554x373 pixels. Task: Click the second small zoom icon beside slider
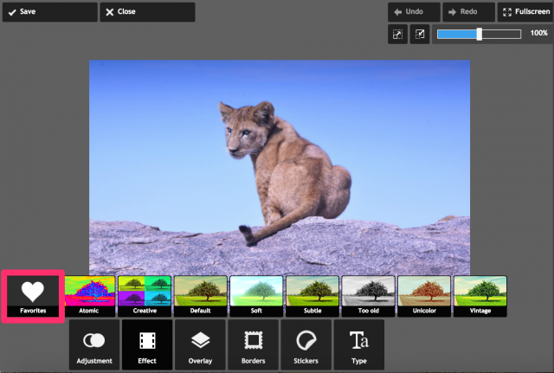click(x=420, y=35)
